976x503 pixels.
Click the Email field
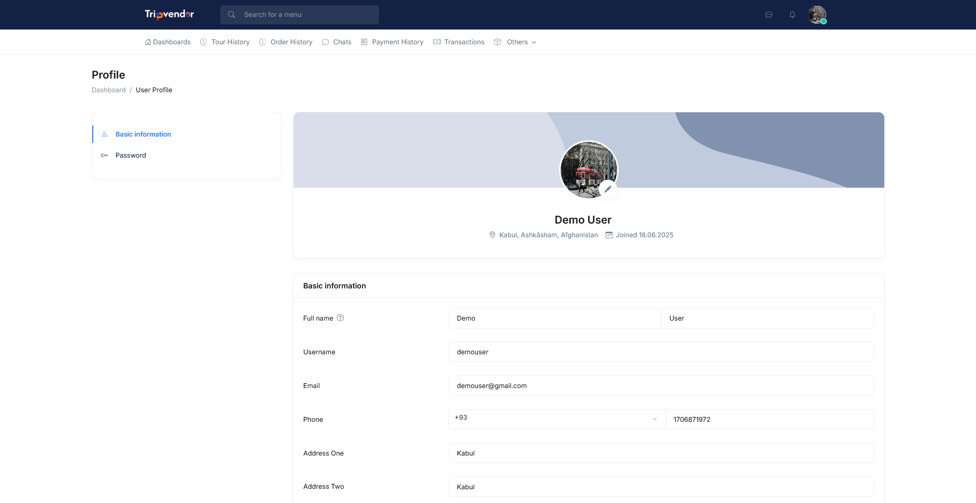661,386
